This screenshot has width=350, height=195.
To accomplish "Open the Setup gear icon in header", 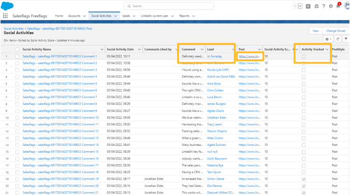I will tap(331, 6).
